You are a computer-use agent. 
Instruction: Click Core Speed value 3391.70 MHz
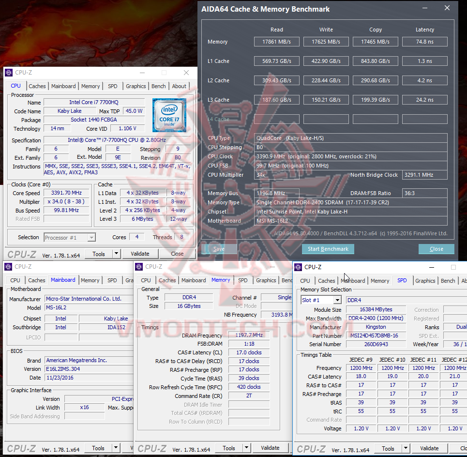click(66, 193)
